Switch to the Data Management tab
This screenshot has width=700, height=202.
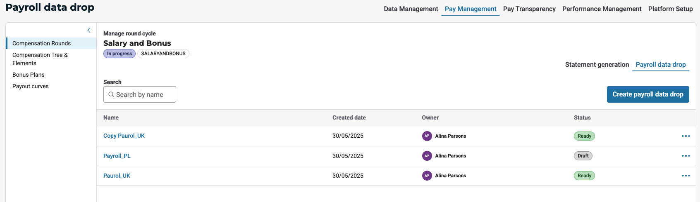(411, 9)
